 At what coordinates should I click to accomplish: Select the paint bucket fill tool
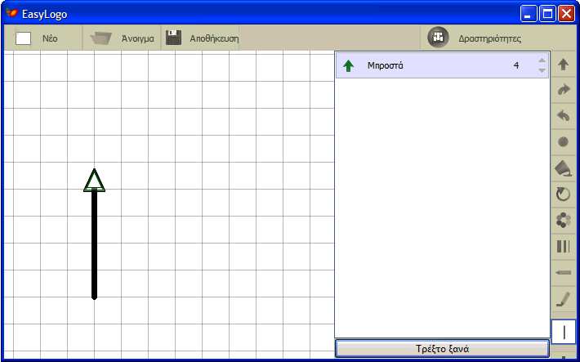point(563,168)
